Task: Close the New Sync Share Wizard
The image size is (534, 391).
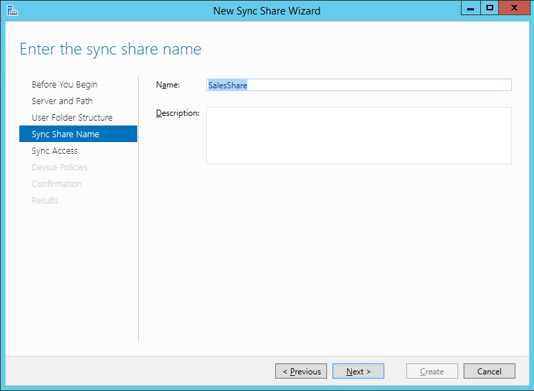Action: pos(515,8)
